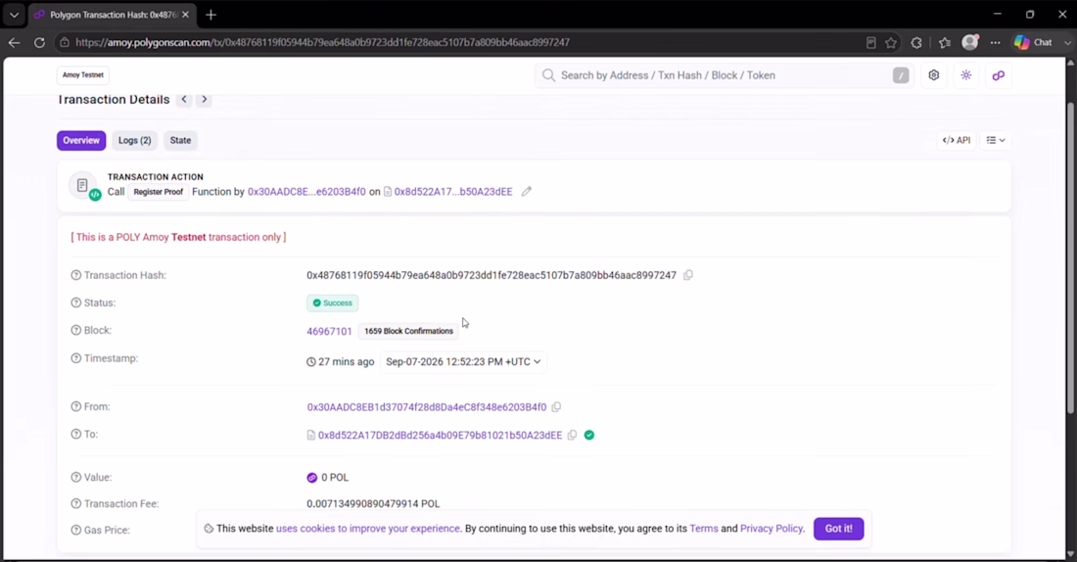1077x562 pixels.
Task: Click the 27 mins ago text
Action: (347, 361)
